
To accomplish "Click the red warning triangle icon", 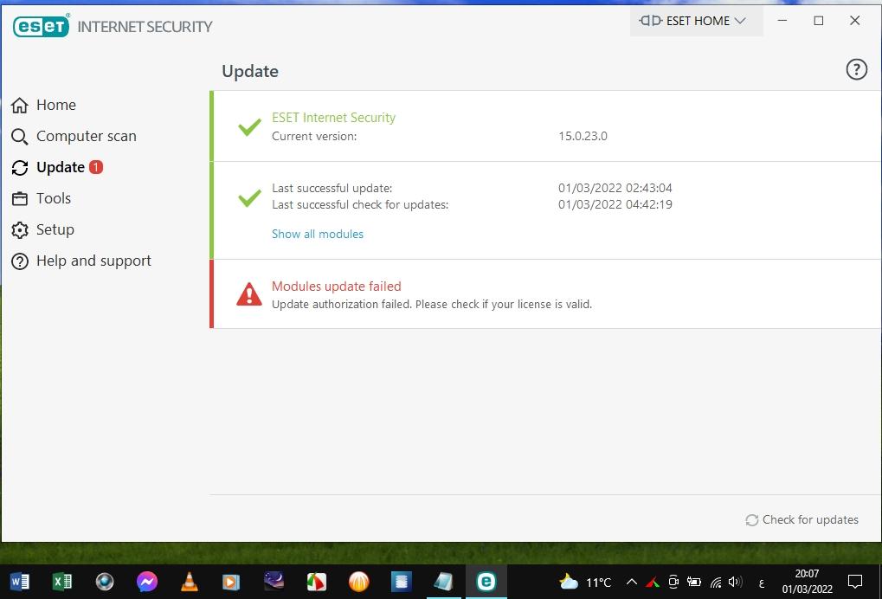I will click(249, 294).
